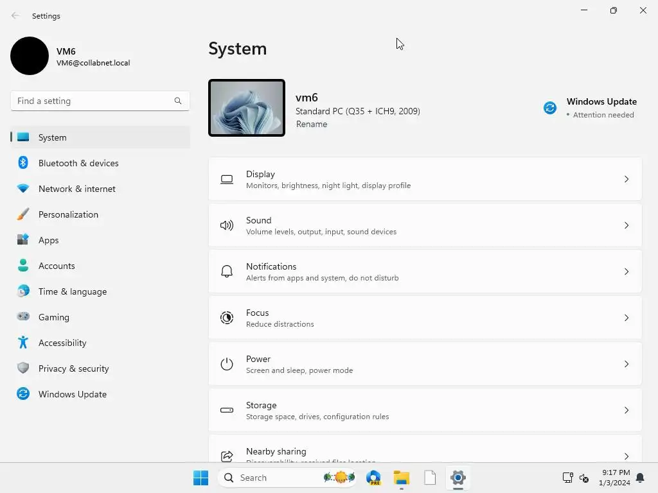Click the VM6 profile avatar circle
Image resolution: width=658 pixels, height=493 pixels.
(x=30, y=56)
